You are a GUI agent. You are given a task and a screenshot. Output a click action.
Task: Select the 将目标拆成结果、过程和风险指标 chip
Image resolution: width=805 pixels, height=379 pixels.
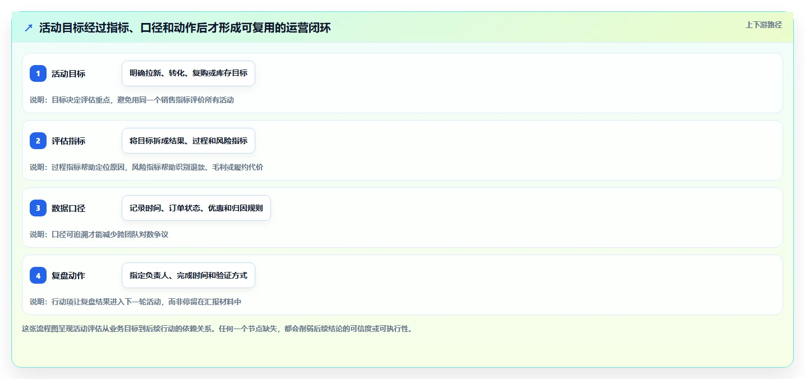pos(188,141)
